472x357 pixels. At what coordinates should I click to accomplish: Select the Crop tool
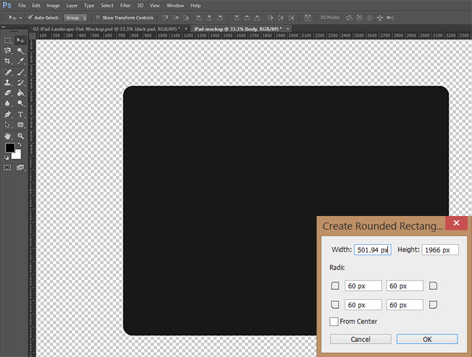tap(8, 61)
